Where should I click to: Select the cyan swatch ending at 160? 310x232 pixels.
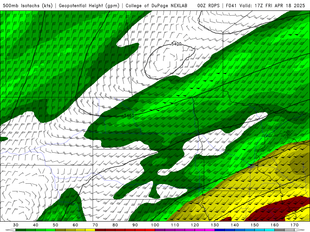point(269,230)
